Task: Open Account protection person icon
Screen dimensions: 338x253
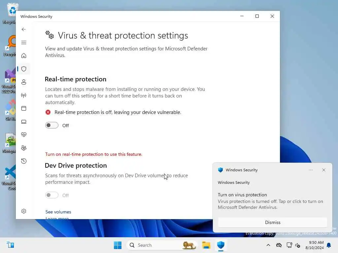Action: click(x=24, y=82)
